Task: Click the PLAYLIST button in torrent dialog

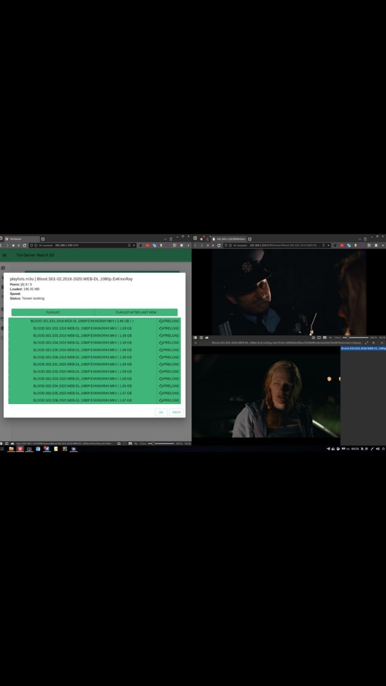Action: [x=53, y=312]
